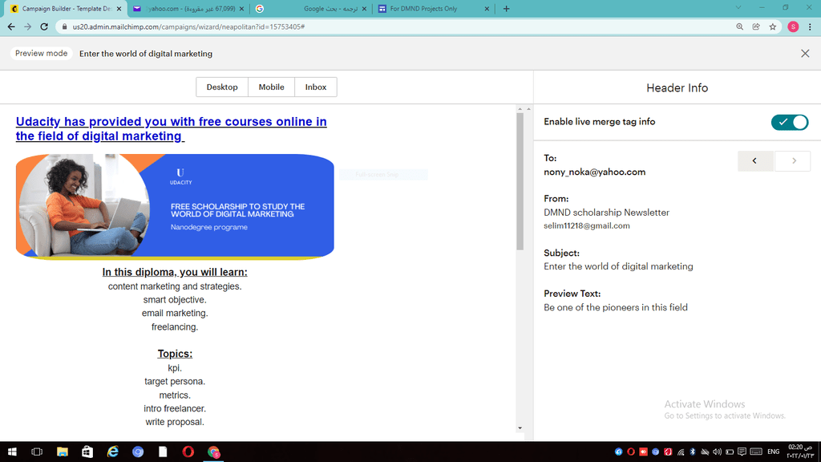Open Windows Start menu

pos(12,452)
